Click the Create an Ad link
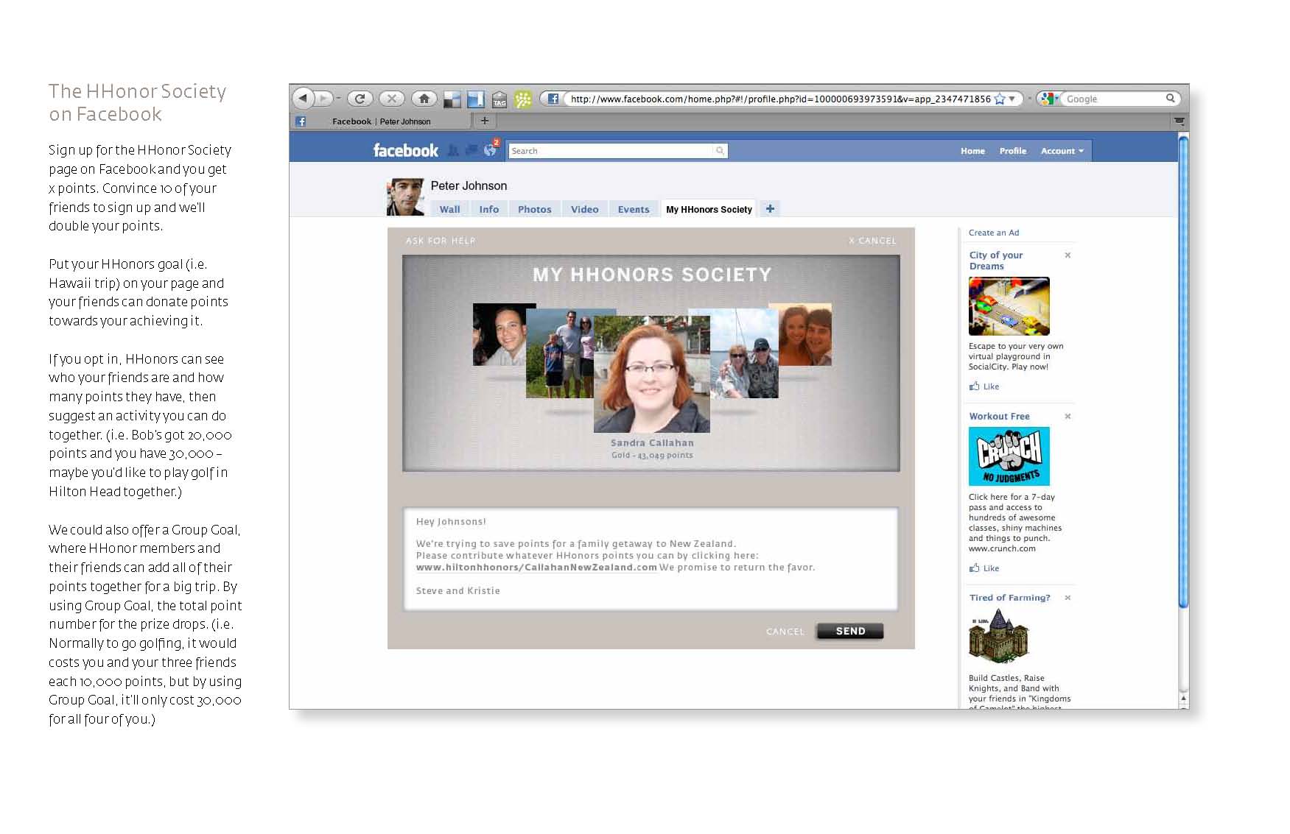Image resolution: width=1290 pixels, height=834 pixels. pyautogui.click(x=994, y=233)
